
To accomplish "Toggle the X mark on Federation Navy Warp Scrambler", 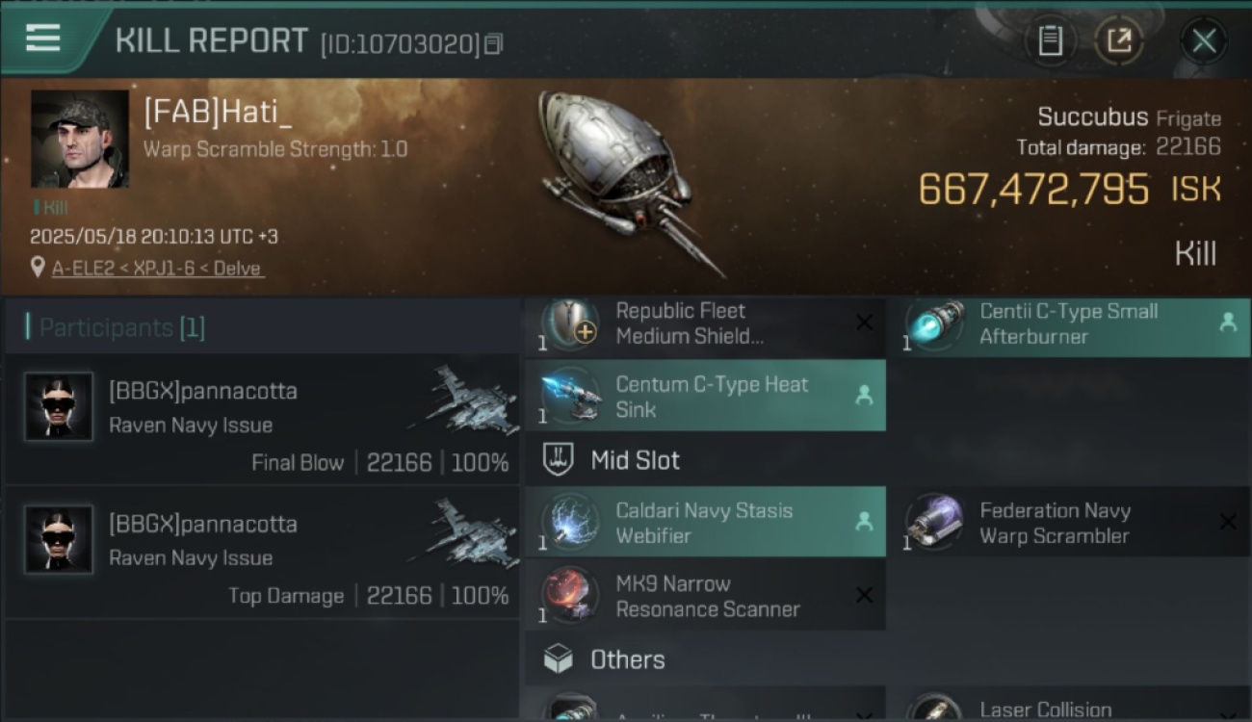I will [1227, 522].
